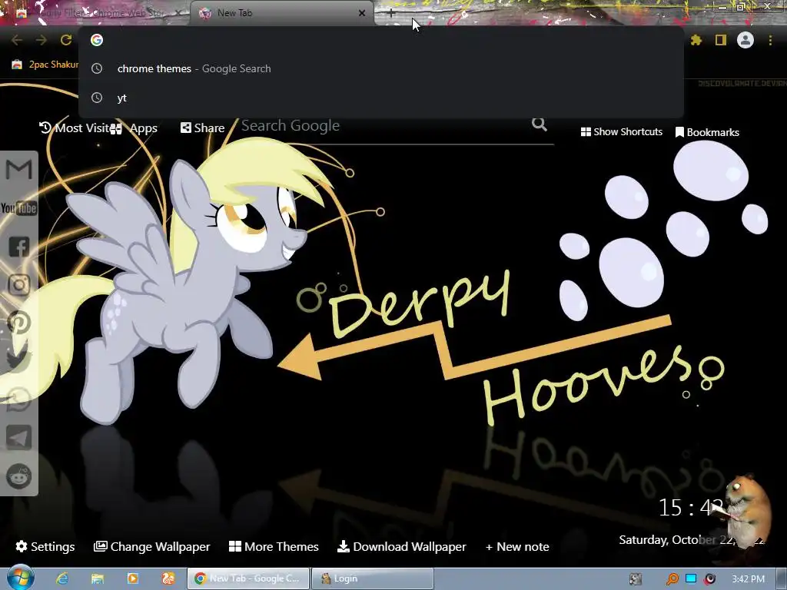Open Windows Explorer folder from taskbar
Image resolution: width=787 pixels, height=590 pixels.
[x=98, y=578]
